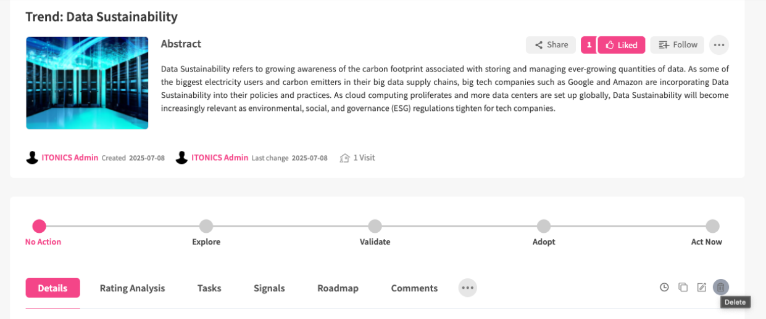The height and width of the screenshot is (319, 766).
Task: Click the Delete trash icon
Action: 720,287
